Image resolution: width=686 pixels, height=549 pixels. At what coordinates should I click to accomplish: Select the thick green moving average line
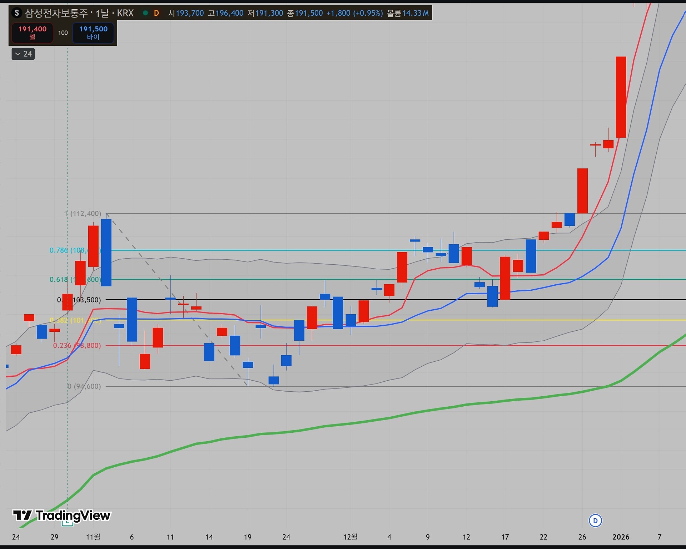357,423
